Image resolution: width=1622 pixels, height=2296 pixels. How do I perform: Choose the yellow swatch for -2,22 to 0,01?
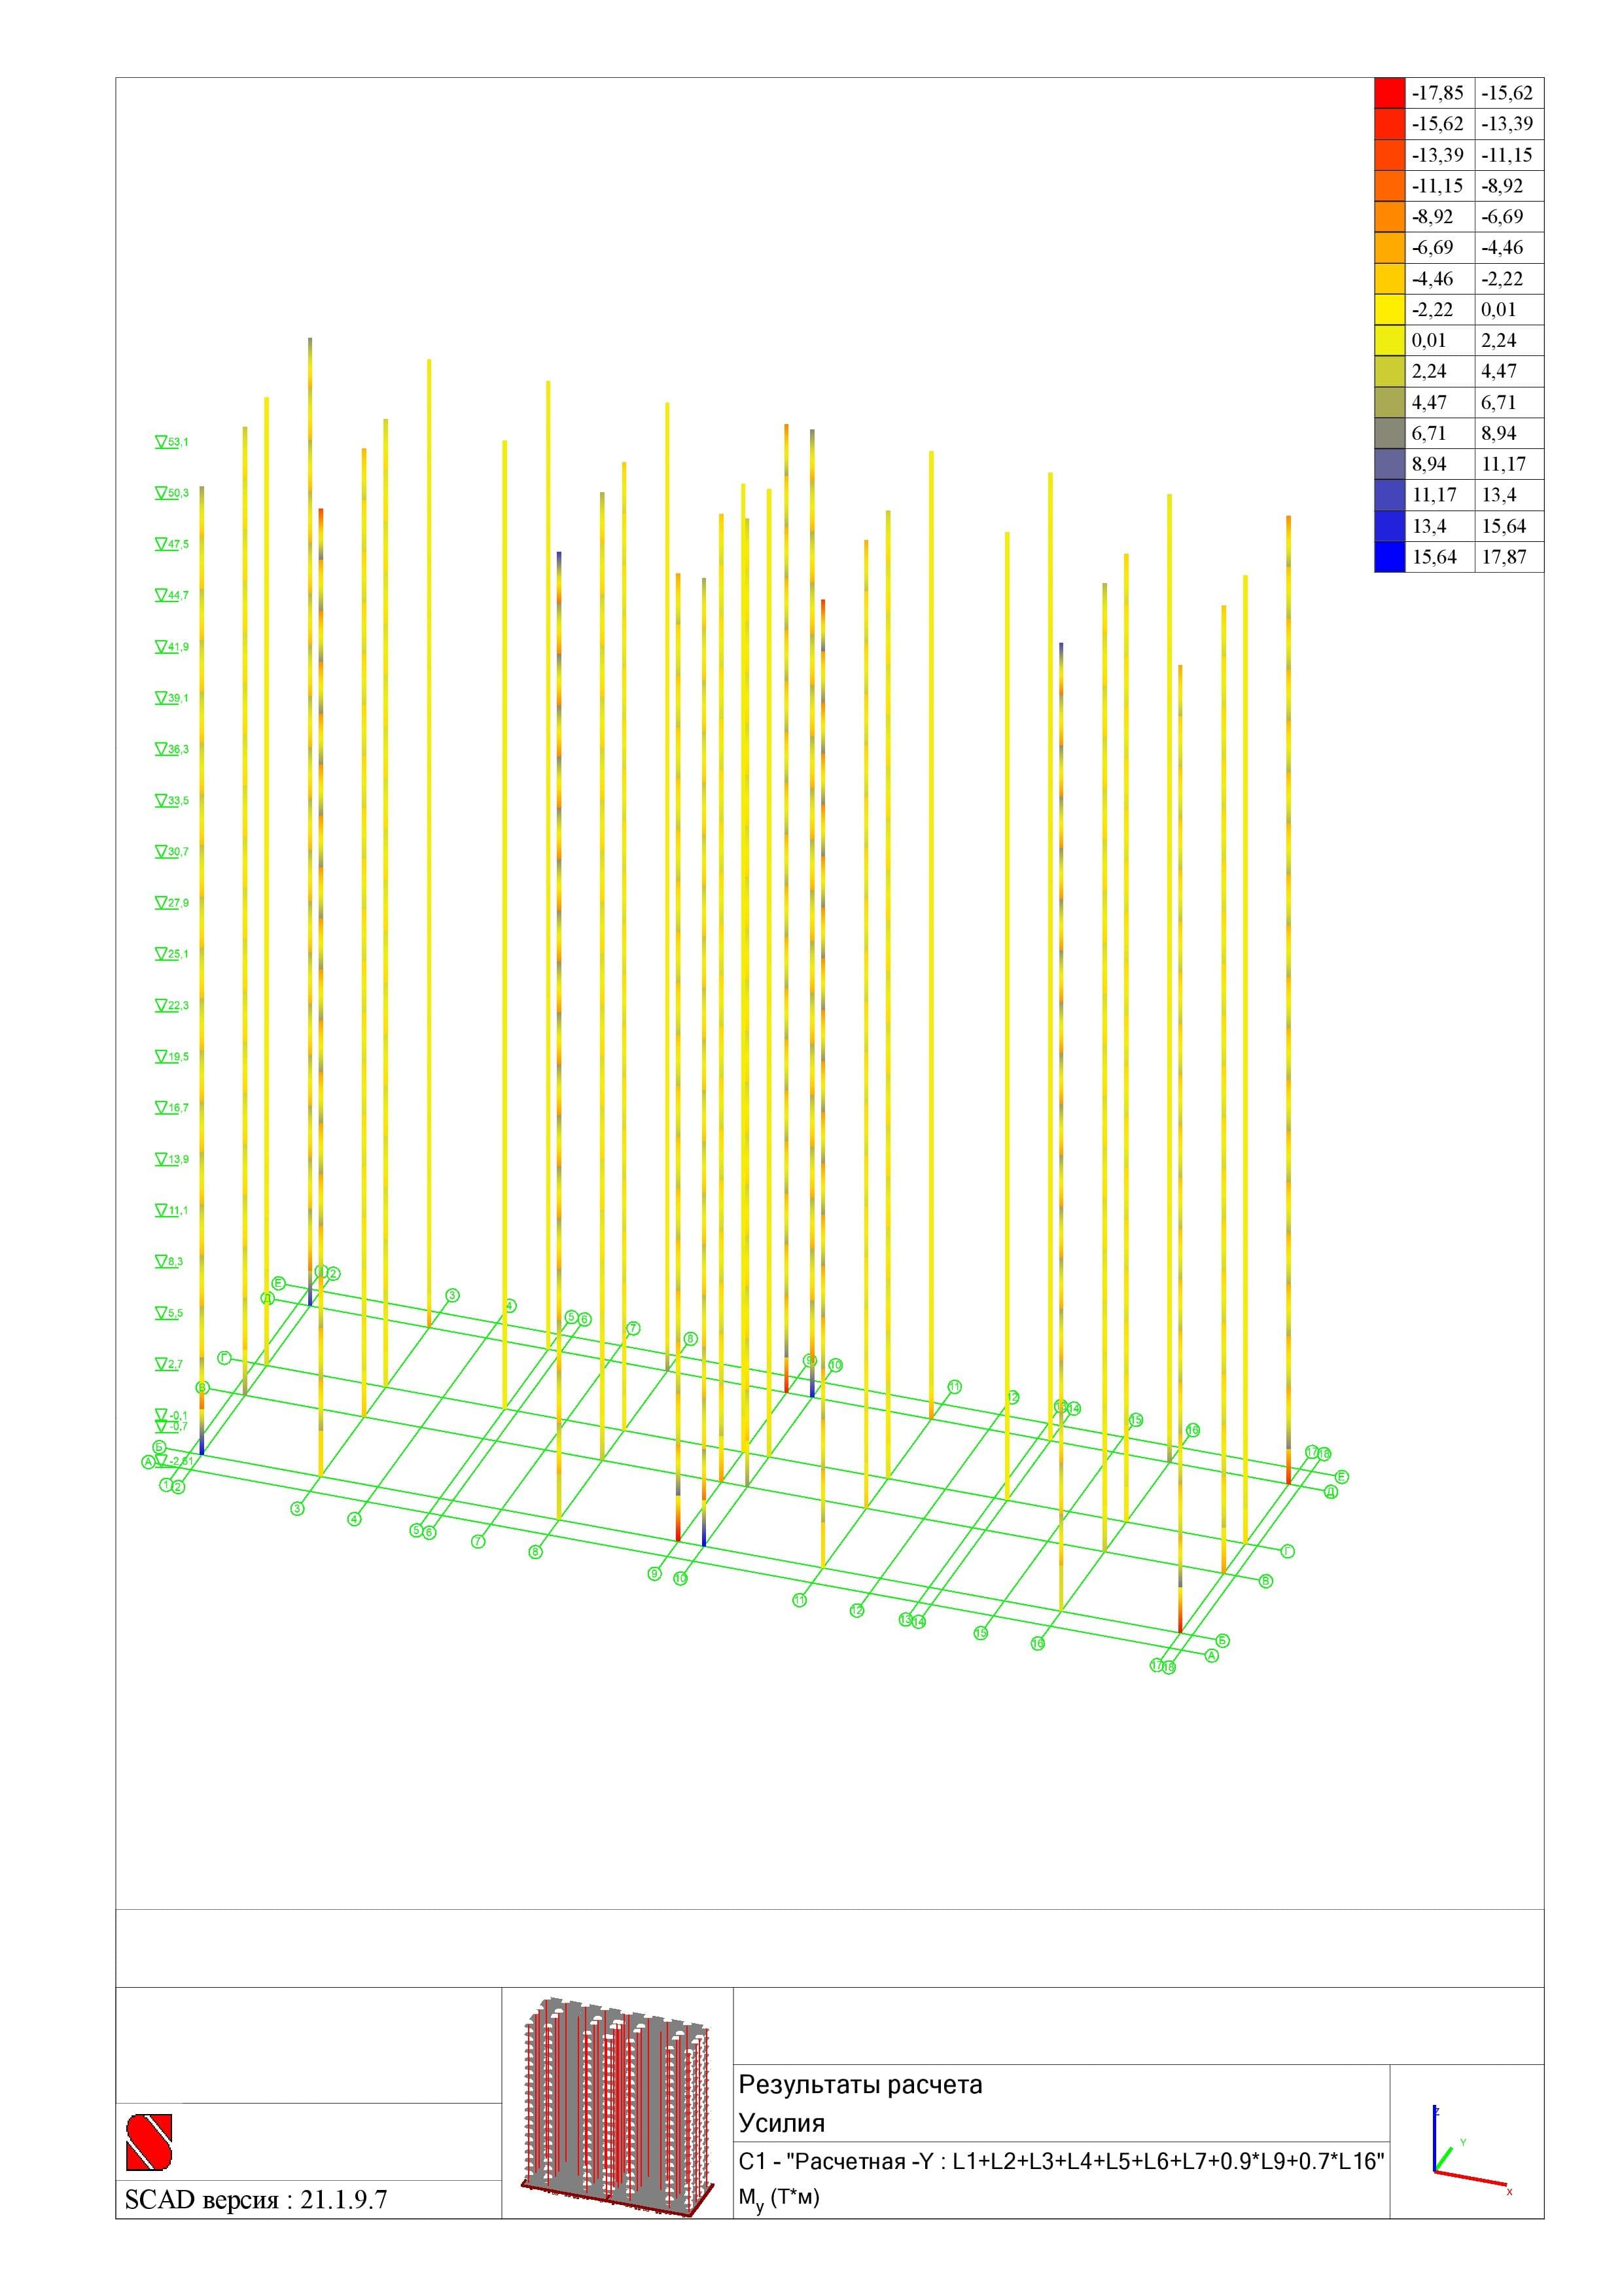(1389, 310)
